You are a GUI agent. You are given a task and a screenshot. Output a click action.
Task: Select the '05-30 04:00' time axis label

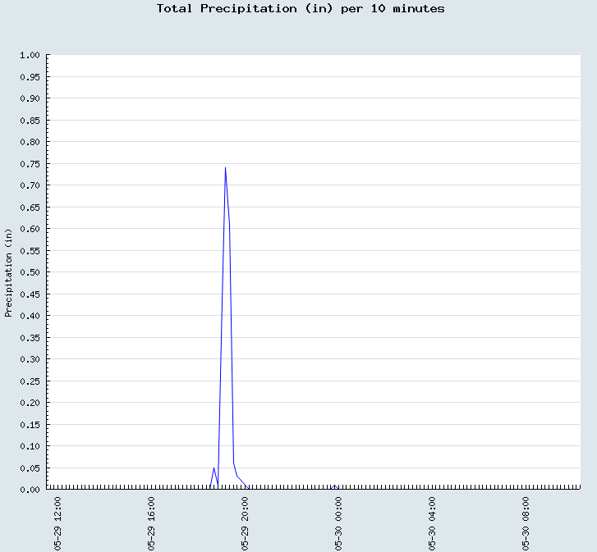tap(433, 522)
